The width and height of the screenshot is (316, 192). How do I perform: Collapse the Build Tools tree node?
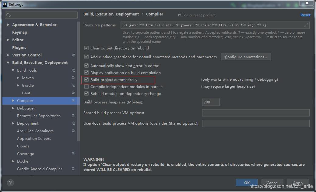click(x=13, y=70)
